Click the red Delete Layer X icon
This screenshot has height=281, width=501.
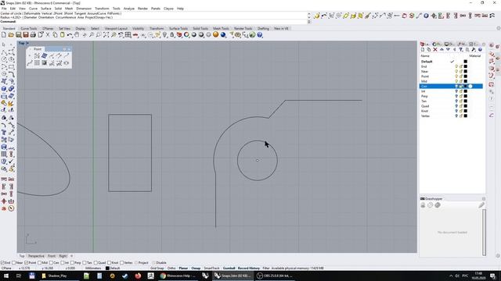(435, 50)
